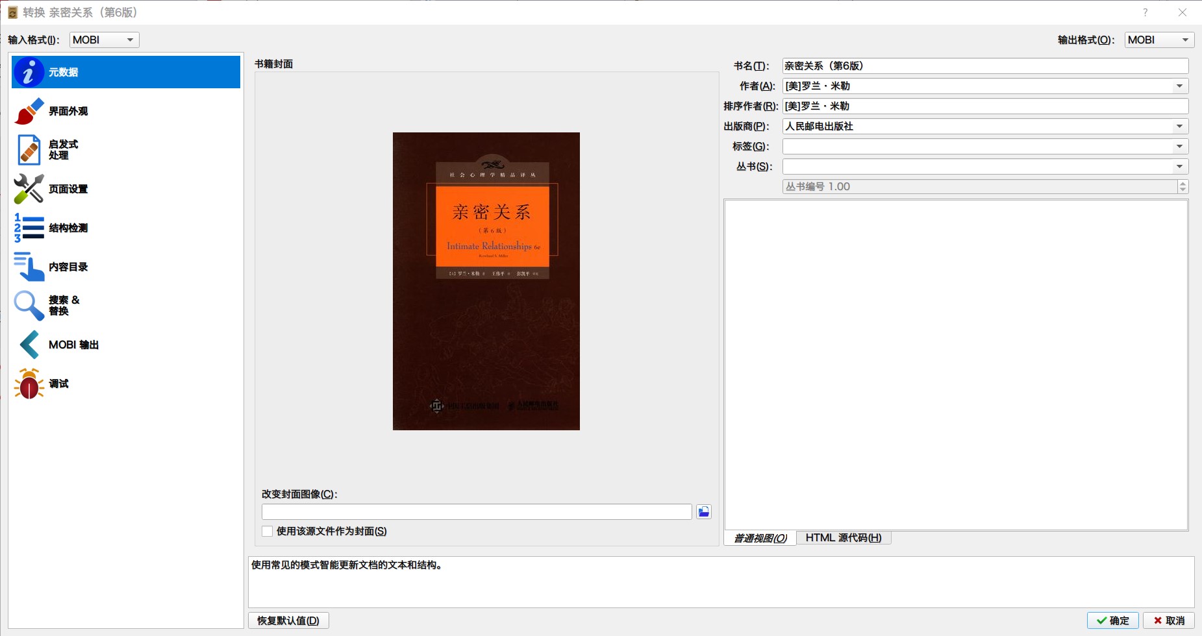This screenshot has width=1202, height=636.
Task: Enable 使用该源文件作为封面 checkbox
Action: 266,531
